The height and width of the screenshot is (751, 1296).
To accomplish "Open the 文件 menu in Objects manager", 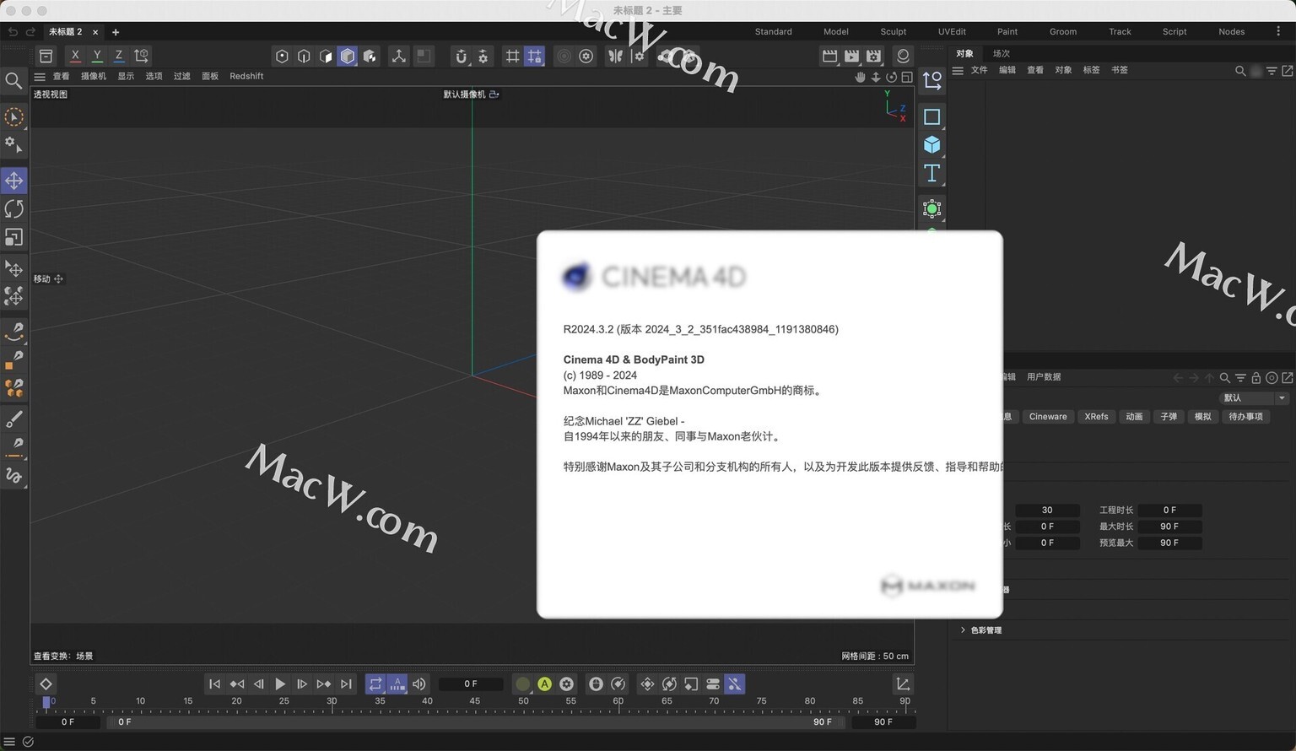I will (x=979, y=71).
